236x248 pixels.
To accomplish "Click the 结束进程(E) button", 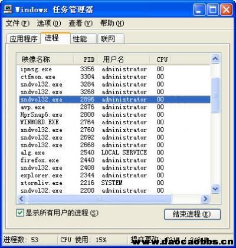I will [x=192, y=214].
